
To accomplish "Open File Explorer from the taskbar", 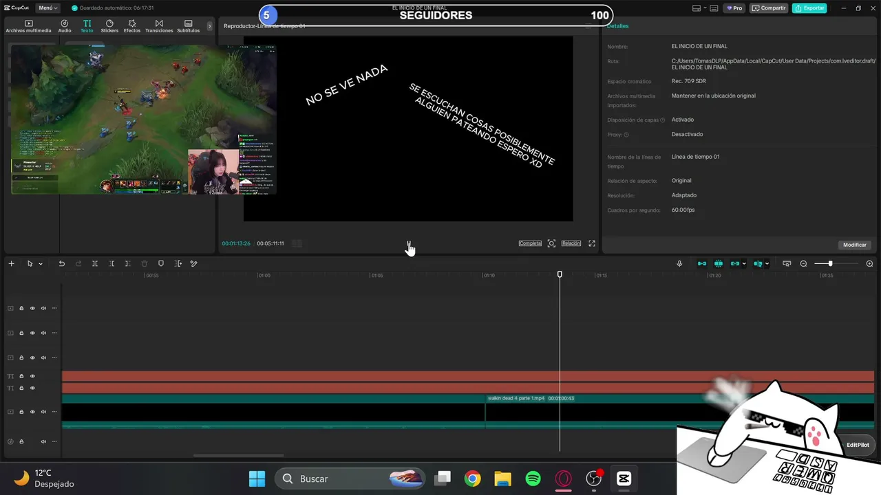I will (502, 478).
